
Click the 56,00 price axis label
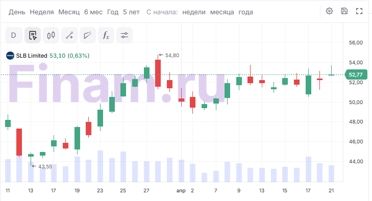(x=356, y=43)
